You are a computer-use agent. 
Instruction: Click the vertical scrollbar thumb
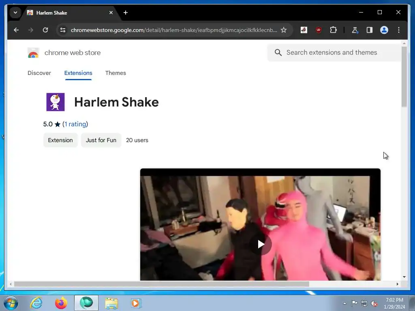(404, 77)
